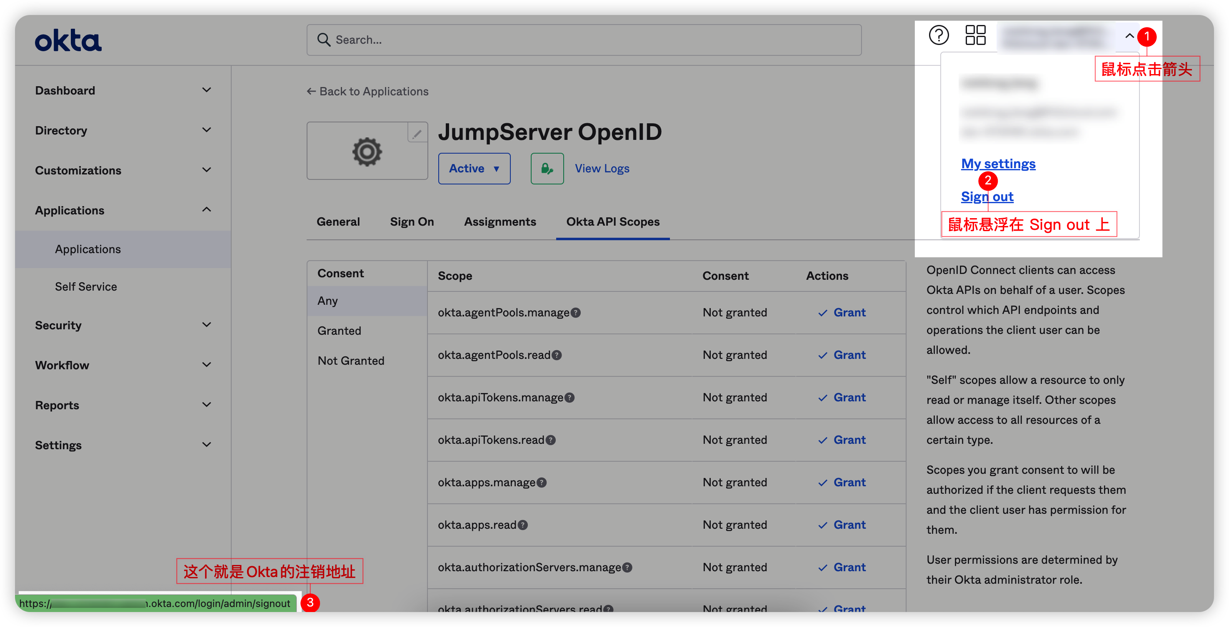Viewport: 1229px width, 627px height.
Task: Open the Assignments tab
Action: point(500,222)
